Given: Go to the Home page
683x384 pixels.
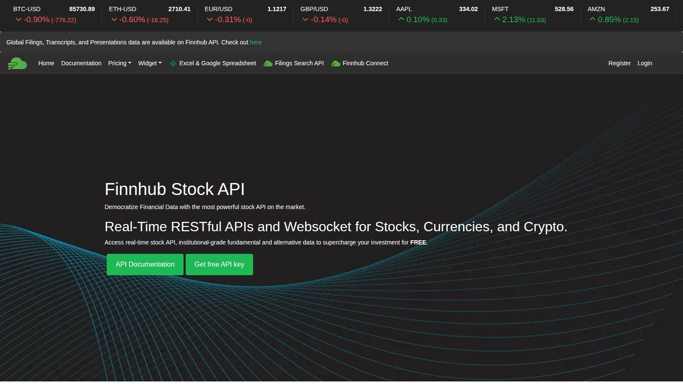Looking at the screenshot, I should pos(46,63).
